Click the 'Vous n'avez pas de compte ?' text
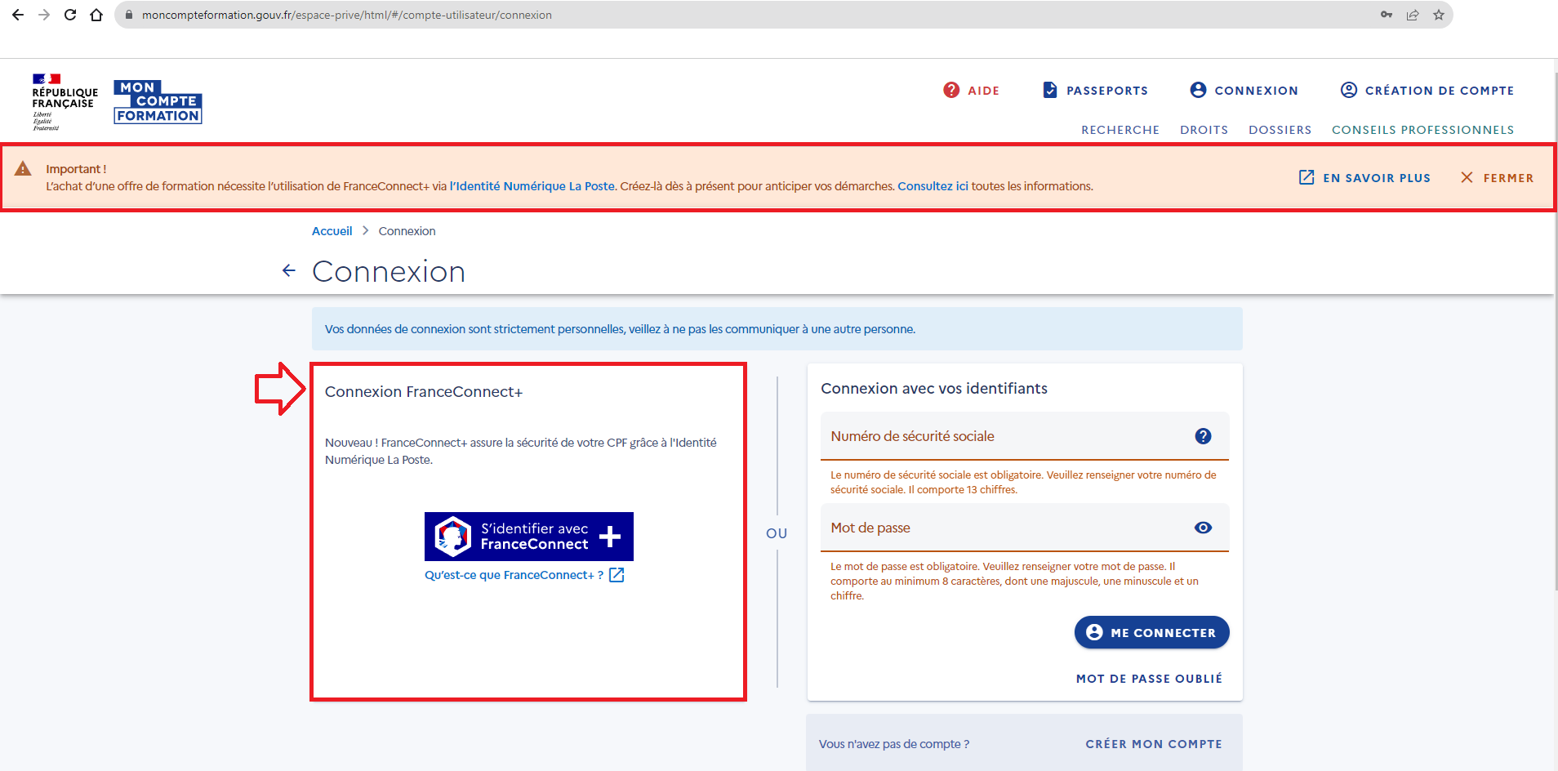This screenshot has width=1558, height=771. point(894,744)
